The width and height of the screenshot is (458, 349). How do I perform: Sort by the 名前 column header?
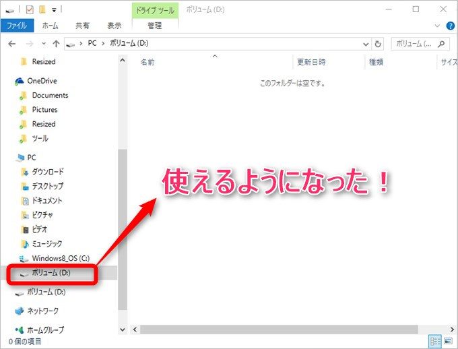point(148,62)
